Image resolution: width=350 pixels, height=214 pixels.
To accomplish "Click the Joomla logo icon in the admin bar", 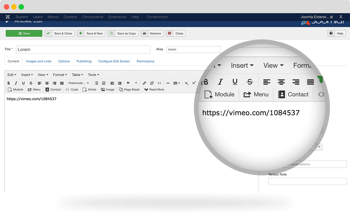I will pyautogui.click(x=8, y=17).
